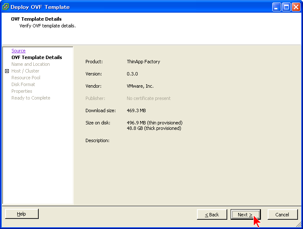Viewport: 303px width, 229px height.
Task: Select the Name and Location step
Action: (x=31, y=64)
